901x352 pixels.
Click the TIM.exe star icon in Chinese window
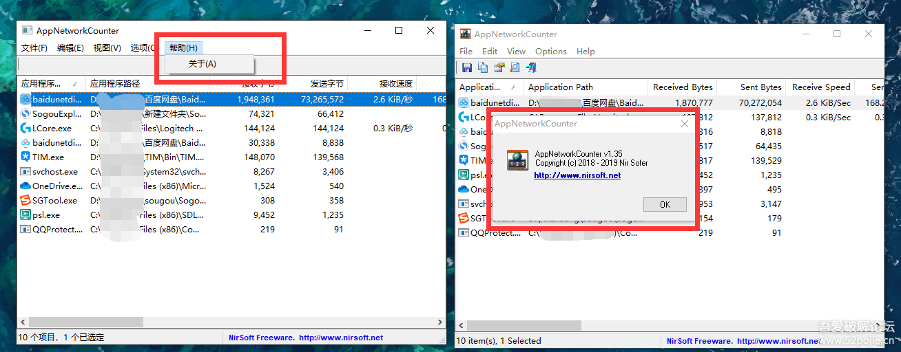click(x=25, y=157)
